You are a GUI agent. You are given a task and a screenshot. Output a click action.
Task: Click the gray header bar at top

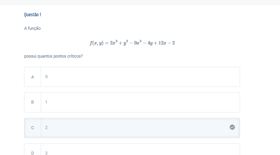coord(140,2)
